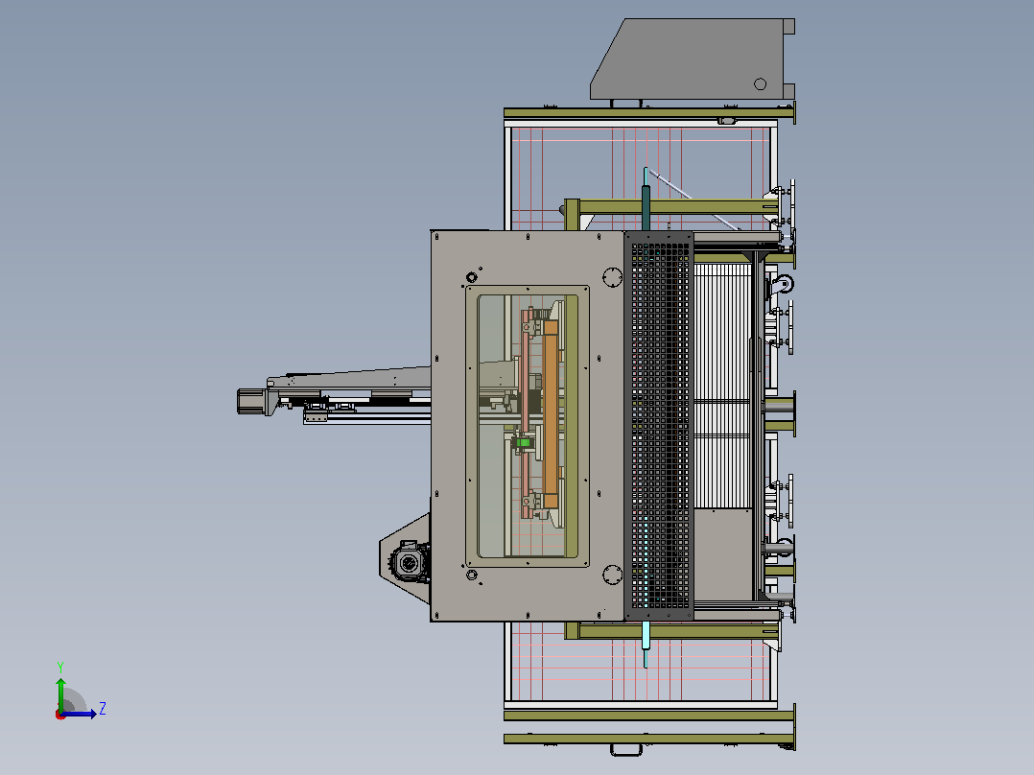Select the black gear motor on the triangular bracket
The image size is (1034, 775).
click(x=410, y=561)
